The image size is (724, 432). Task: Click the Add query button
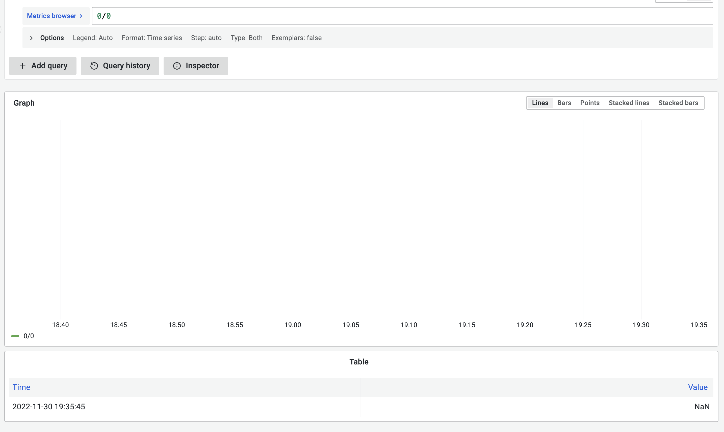pyautogui.click(x=43, y=66)
